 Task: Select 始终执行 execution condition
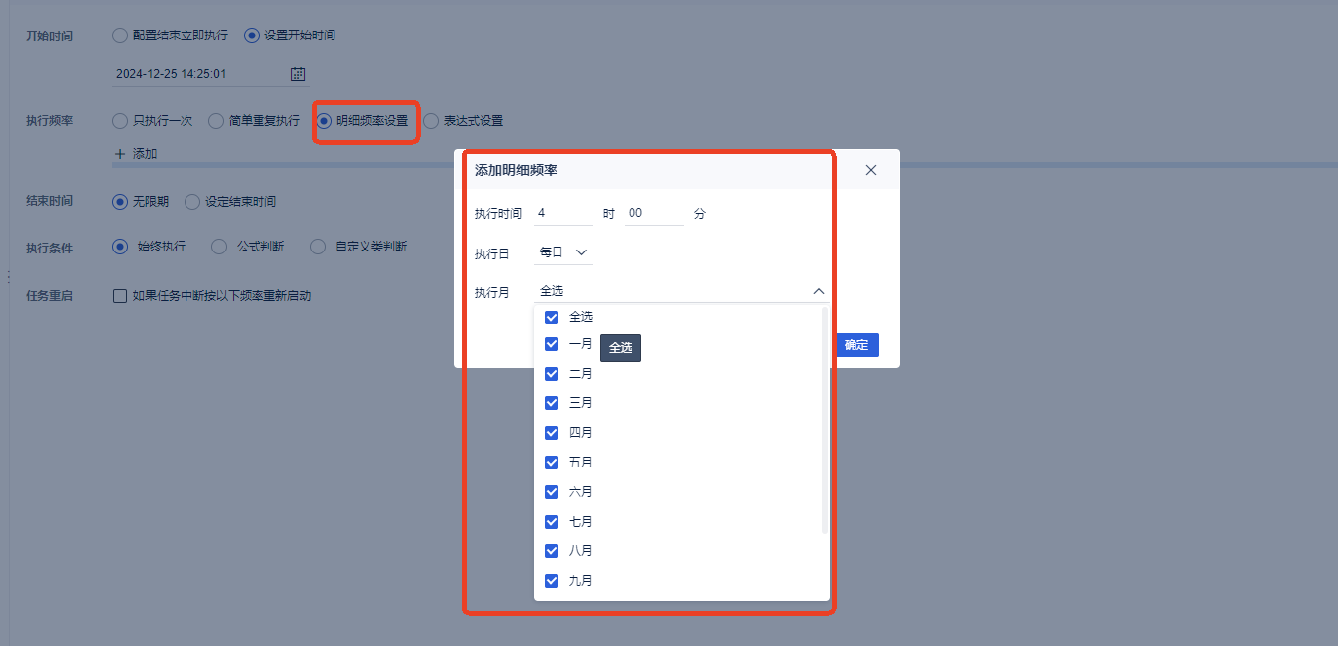point(120,247)
